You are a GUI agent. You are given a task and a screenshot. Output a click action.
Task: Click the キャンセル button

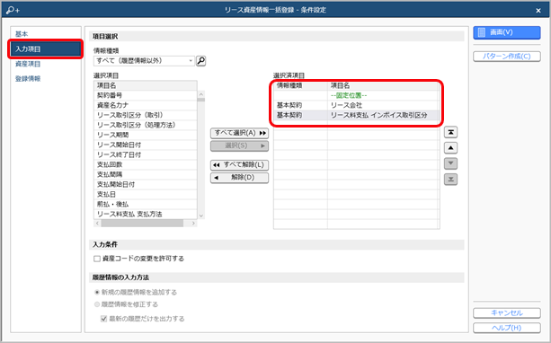click(x=507, y=312)
